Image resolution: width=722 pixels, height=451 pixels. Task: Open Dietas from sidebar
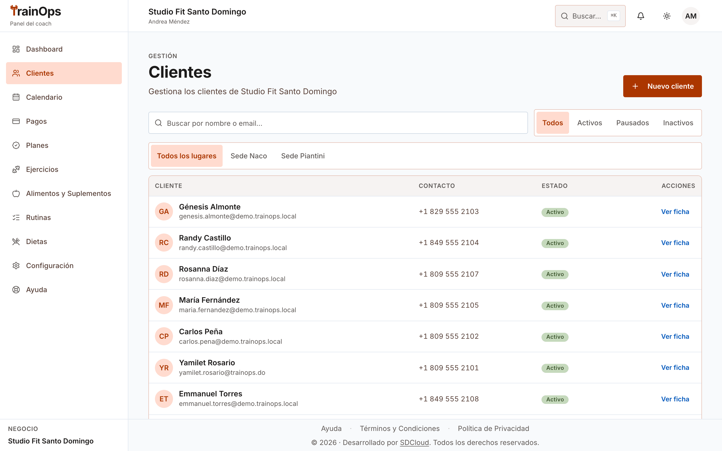[64, 242]
